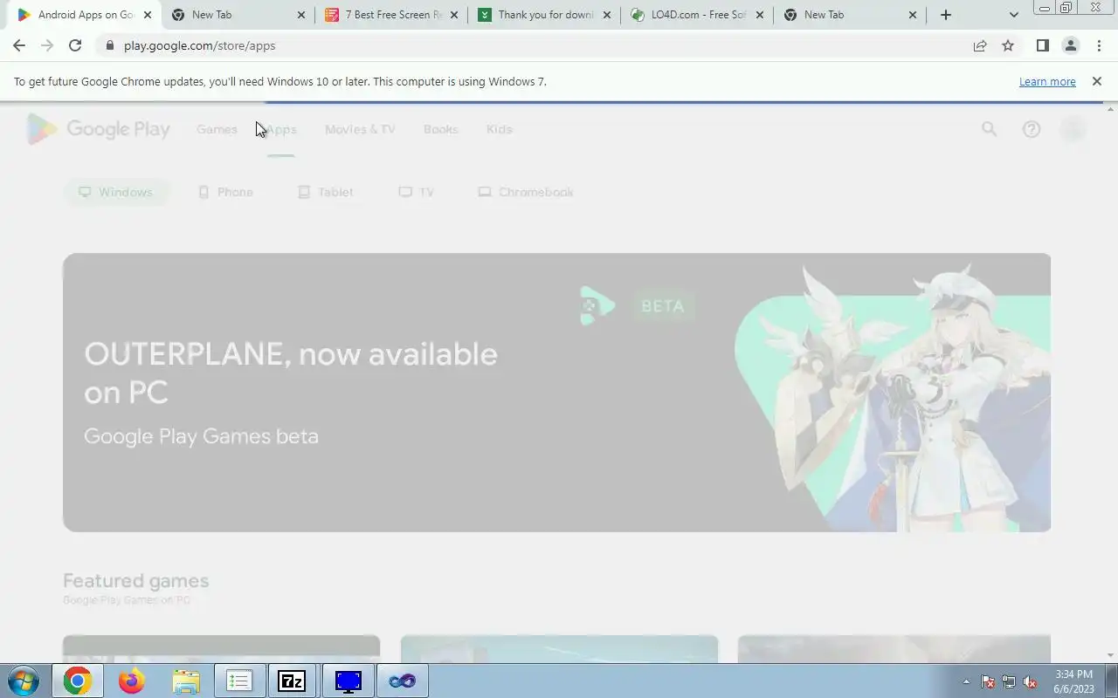Open the Action Center flag icon
1118x698 pixels.
[x=988, y=681]
